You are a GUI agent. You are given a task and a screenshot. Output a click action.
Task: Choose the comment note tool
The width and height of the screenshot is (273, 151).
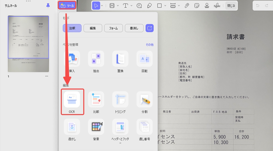click(x=139, y=6)
